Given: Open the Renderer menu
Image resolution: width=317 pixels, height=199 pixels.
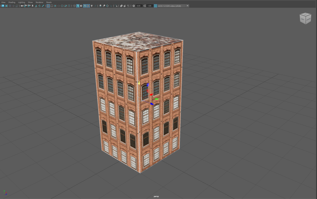Looking at the screenshot, I should click(x=39, y=2).
